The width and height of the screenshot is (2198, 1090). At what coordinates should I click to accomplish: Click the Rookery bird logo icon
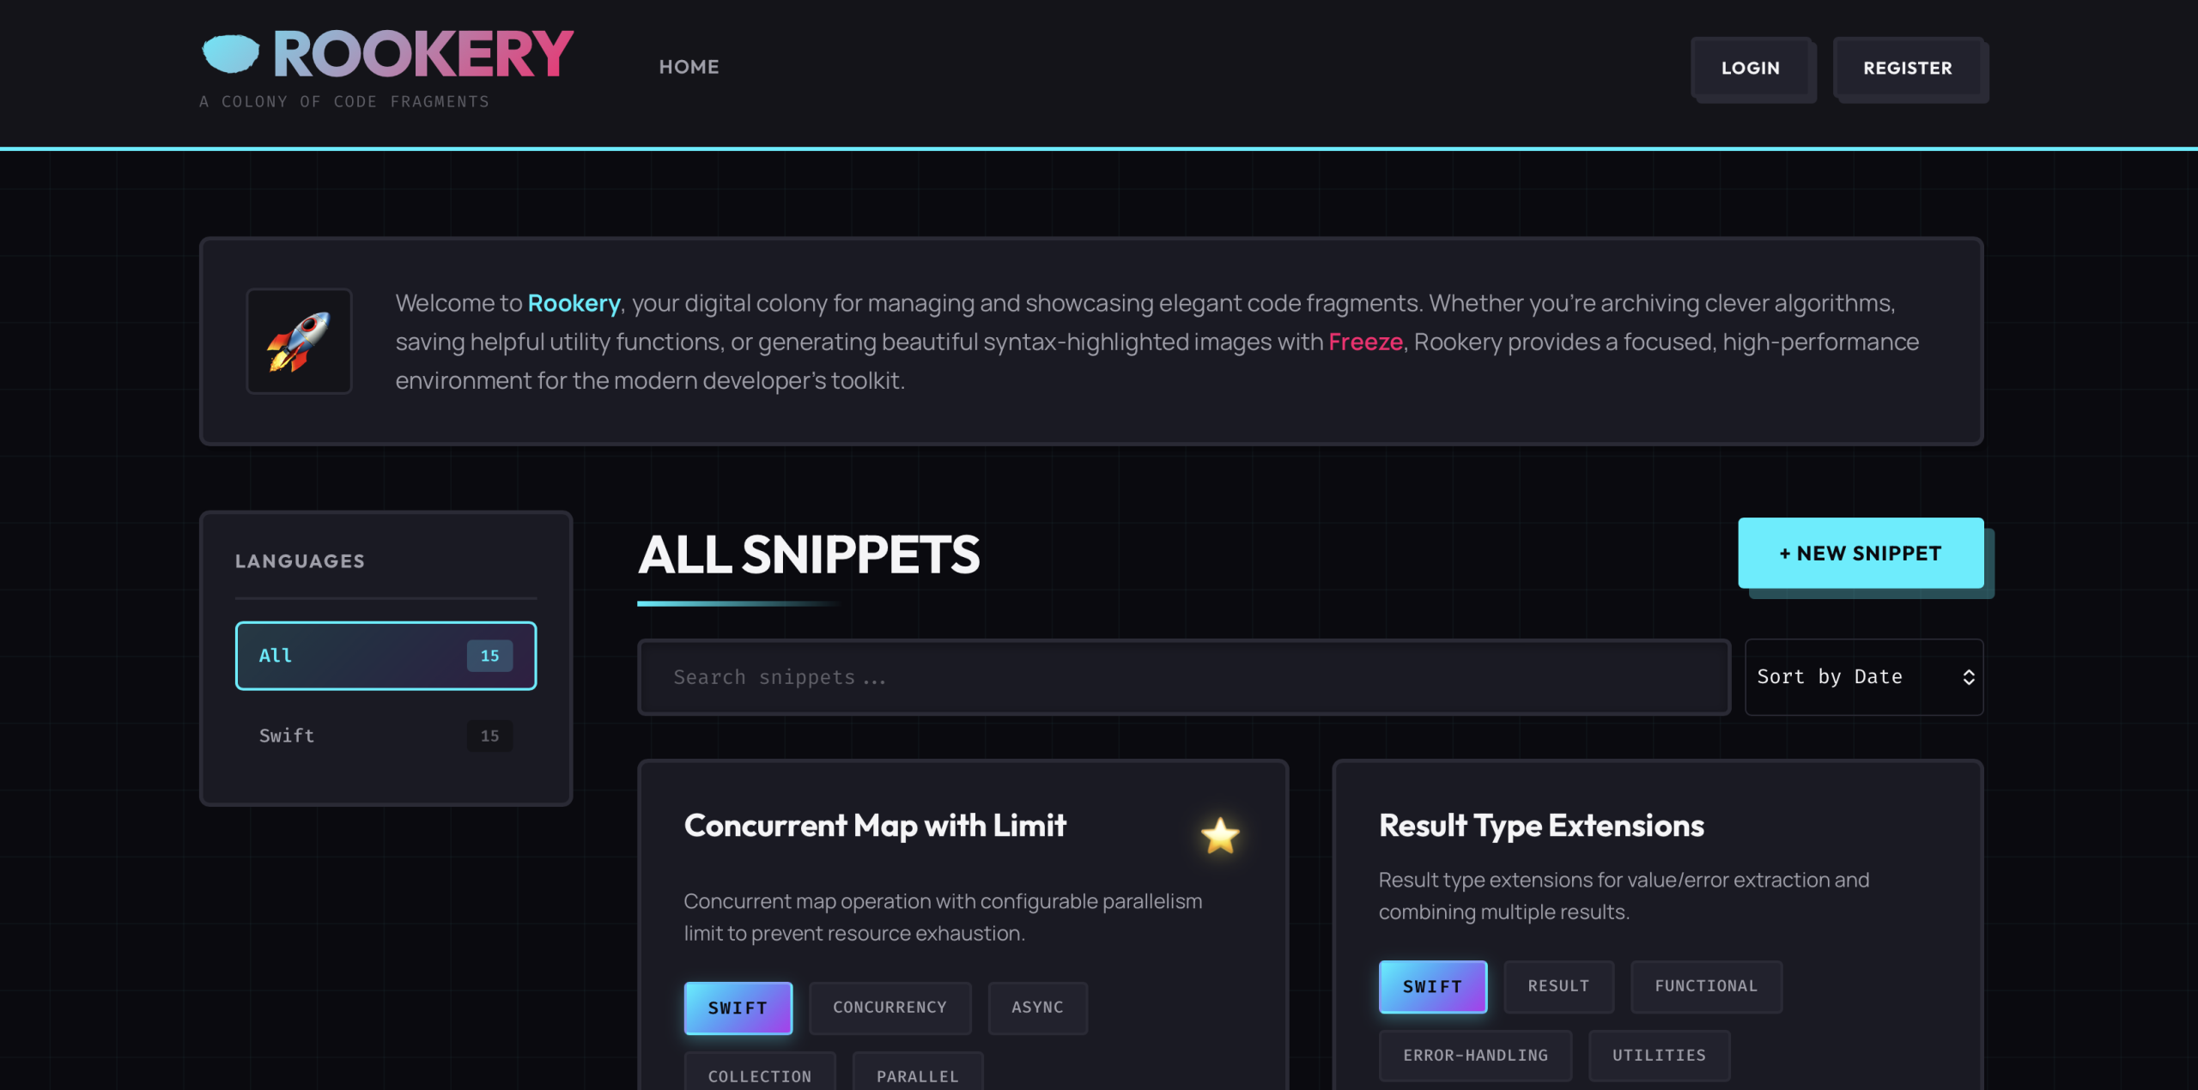(x=230, y=52)
